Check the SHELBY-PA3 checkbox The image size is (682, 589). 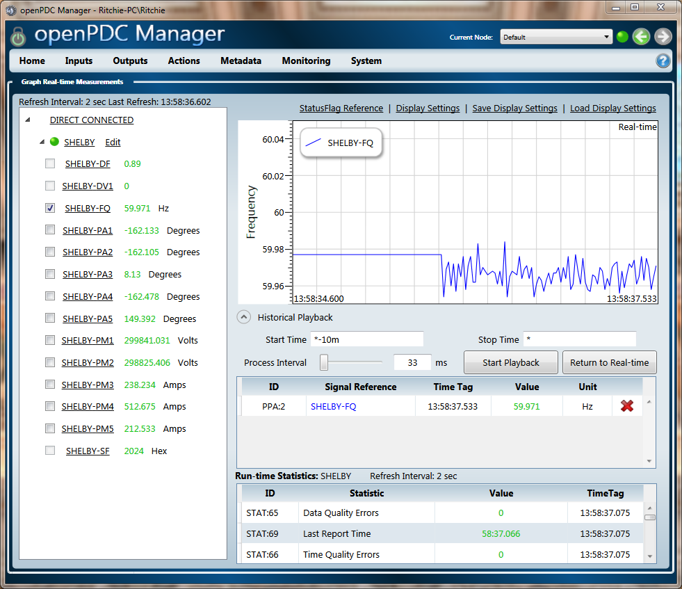pos(50,274)
